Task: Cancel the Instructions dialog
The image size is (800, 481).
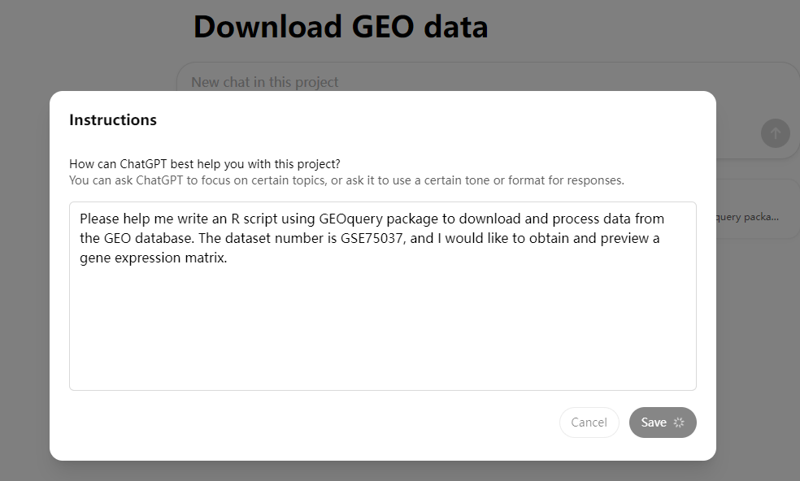Action: (589, 422)
